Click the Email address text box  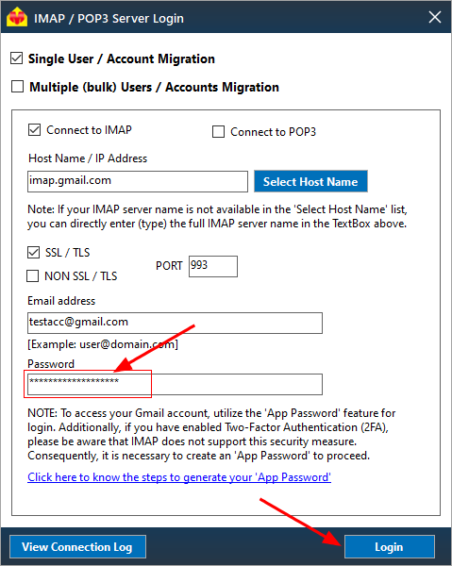(175, 323)
